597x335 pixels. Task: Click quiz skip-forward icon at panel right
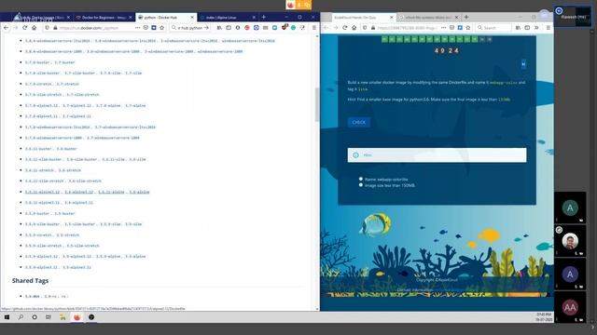(523, 64)
